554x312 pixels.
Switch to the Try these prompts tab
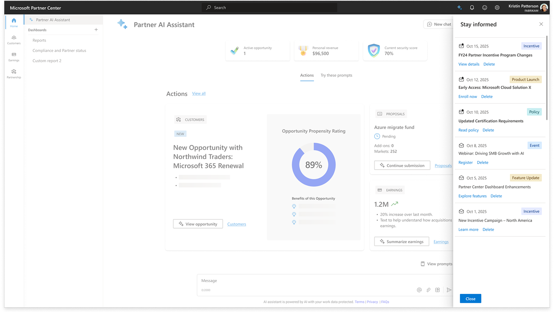tap(336, 75)
